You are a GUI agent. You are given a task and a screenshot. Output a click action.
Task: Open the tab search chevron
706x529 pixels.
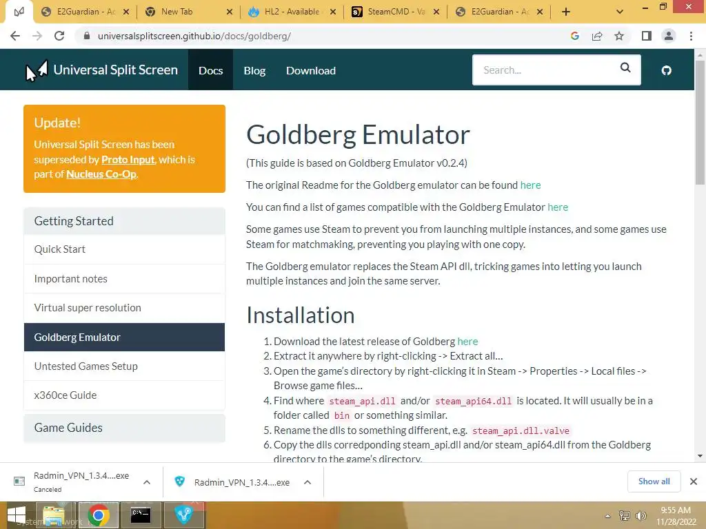click(x=620, y=12)
